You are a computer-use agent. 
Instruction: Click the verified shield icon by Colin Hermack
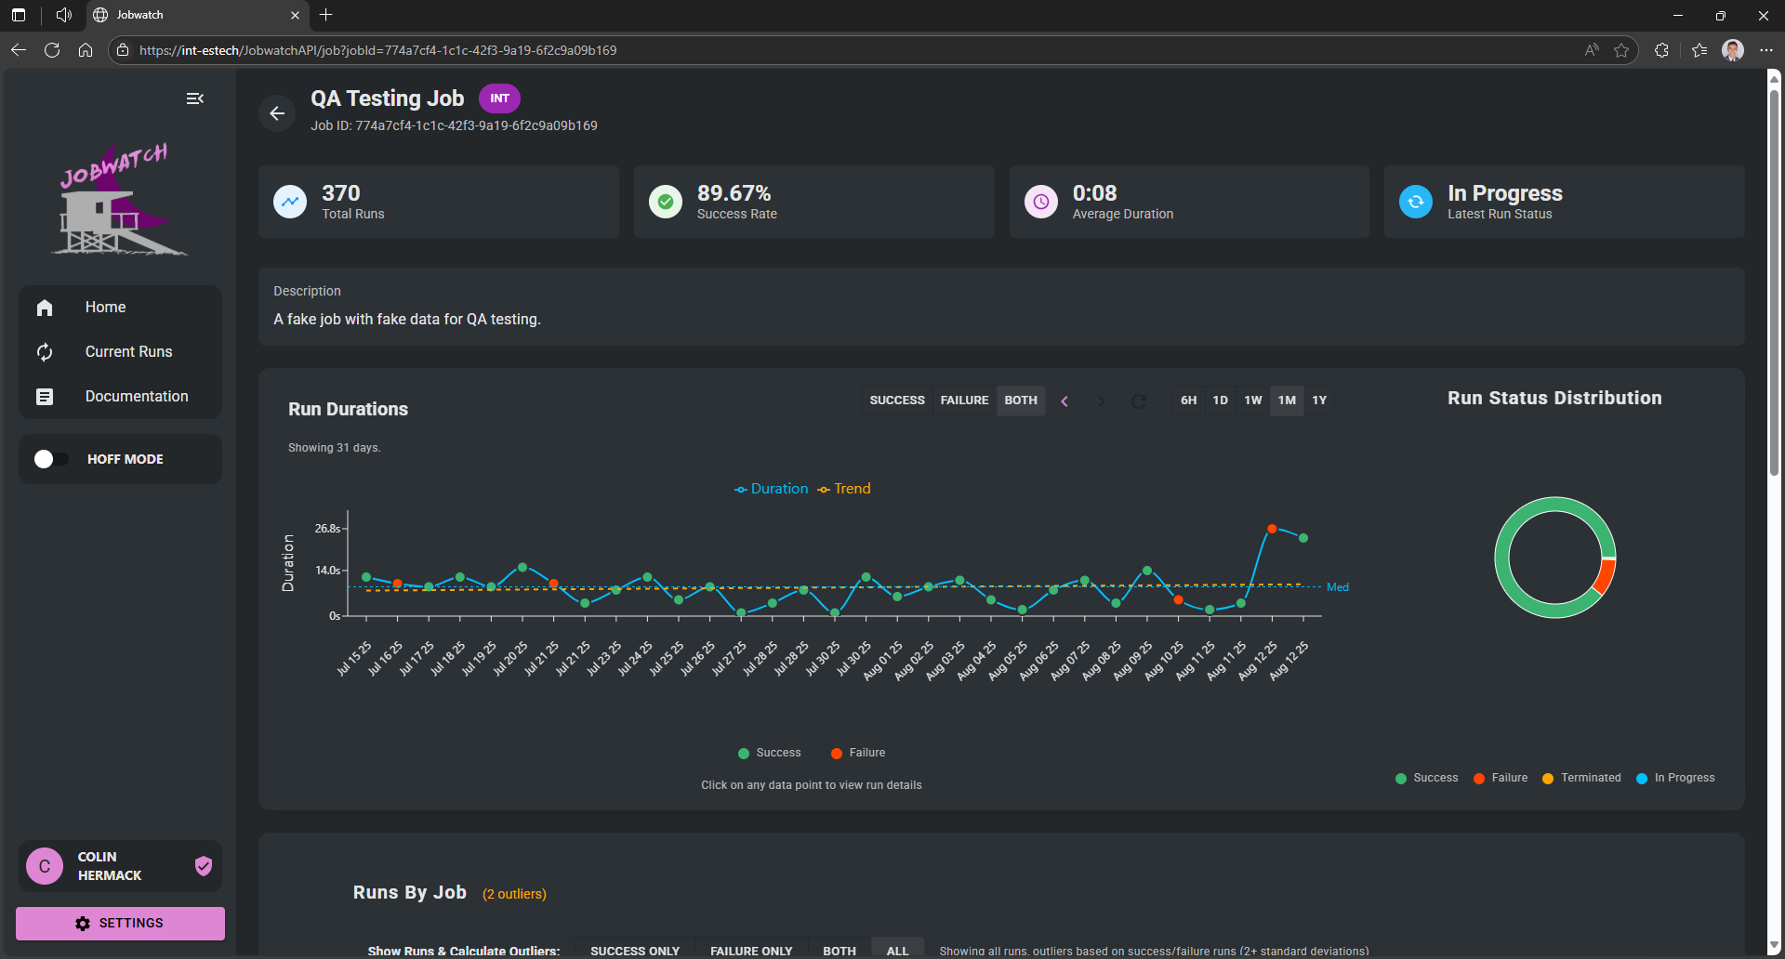[x=204, y=866]
